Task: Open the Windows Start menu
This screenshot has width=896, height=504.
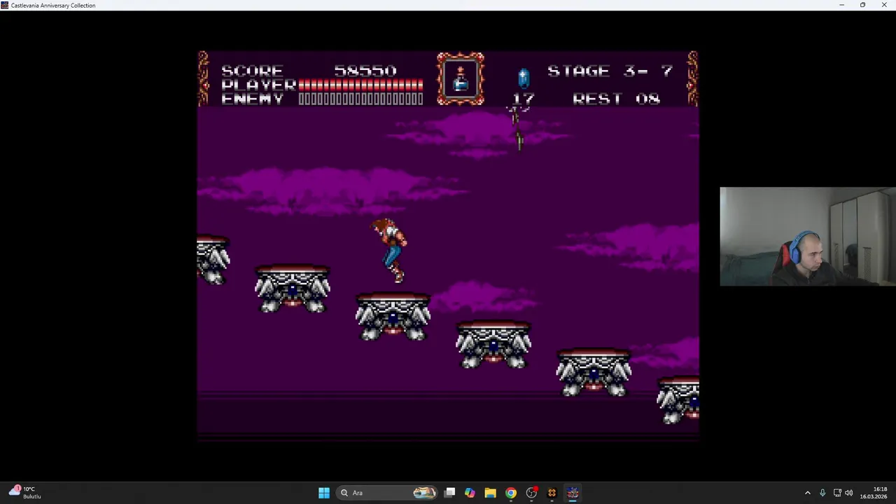Action: tap(323, 493)
